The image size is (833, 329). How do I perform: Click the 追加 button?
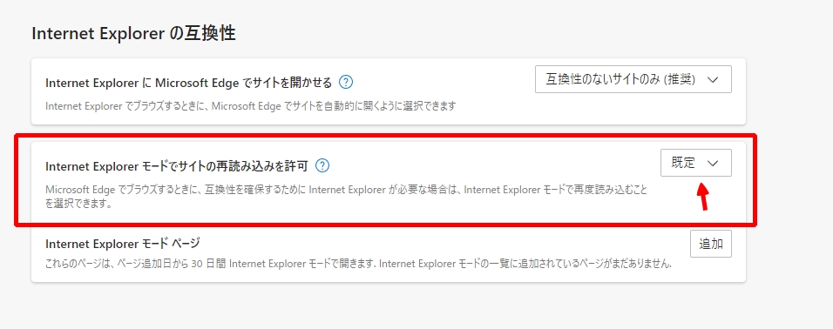[711, 244]
